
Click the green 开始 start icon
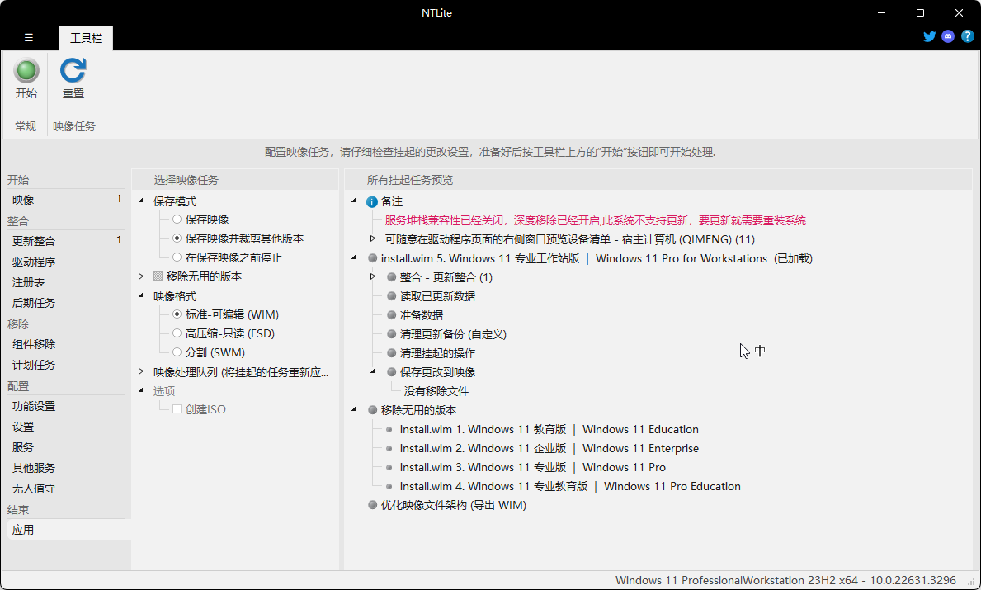click(x=26, y=71)
